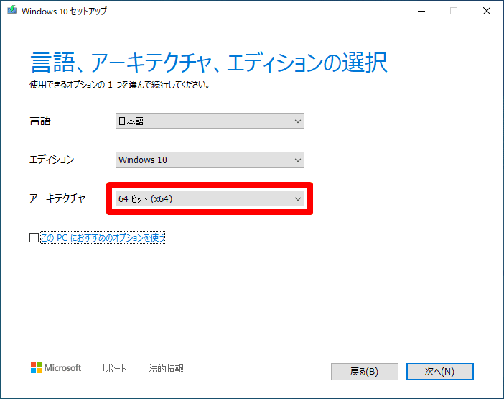Open the 法的情報 link
504x399 pixels.
click(x=166, y=368)
